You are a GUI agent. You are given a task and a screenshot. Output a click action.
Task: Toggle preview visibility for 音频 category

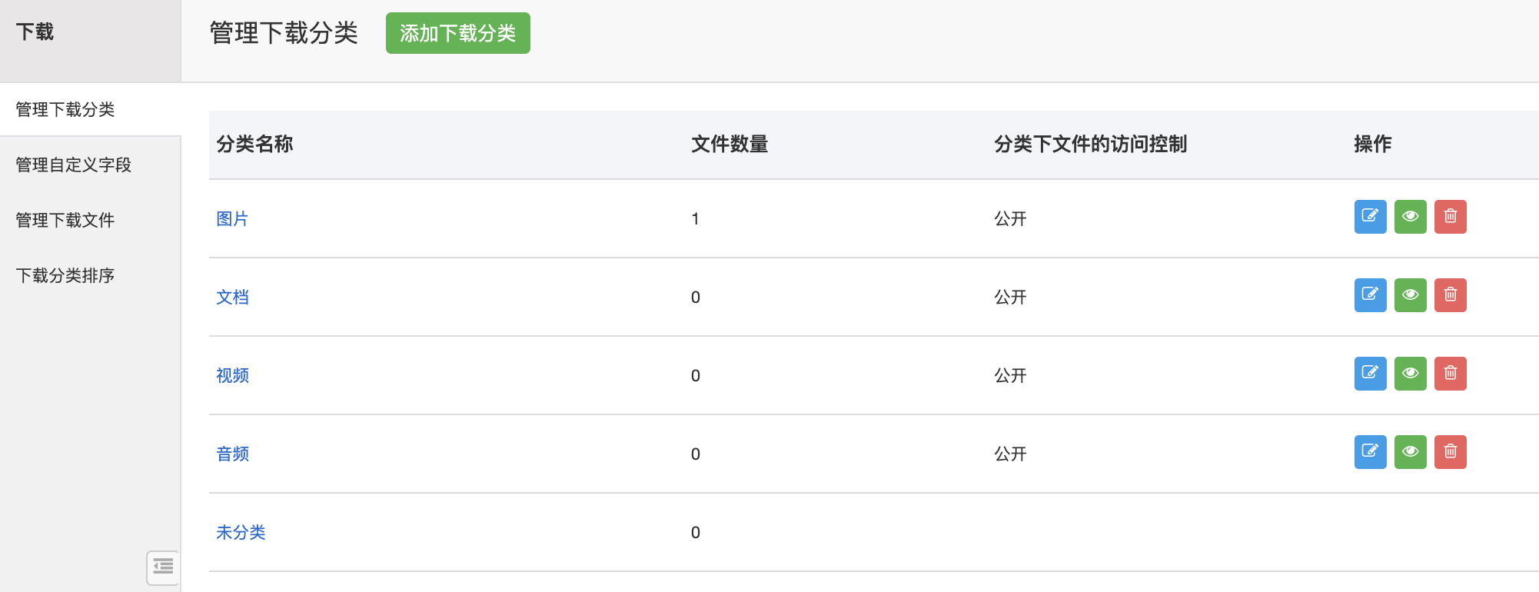click(1410, 452)
